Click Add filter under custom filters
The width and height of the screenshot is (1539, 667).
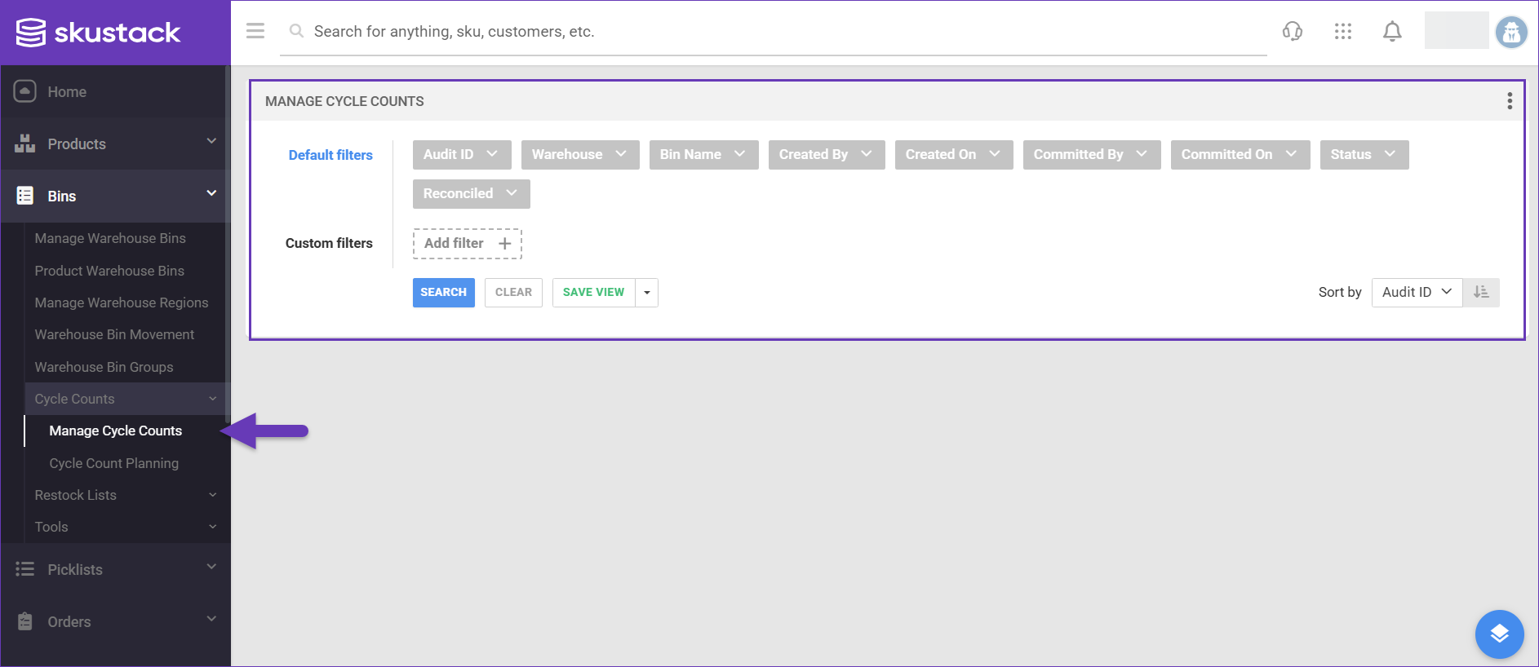click(x=467, y=244)
